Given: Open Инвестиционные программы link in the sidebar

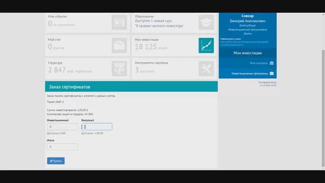Looking at the screenshot, I should point(249,73).
